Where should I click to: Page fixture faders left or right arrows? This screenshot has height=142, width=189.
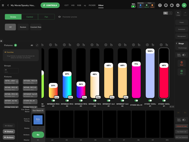coord(172,107)
